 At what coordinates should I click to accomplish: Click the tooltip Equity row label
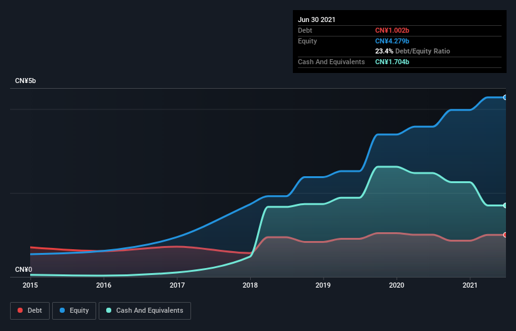[x=307, y=41]
